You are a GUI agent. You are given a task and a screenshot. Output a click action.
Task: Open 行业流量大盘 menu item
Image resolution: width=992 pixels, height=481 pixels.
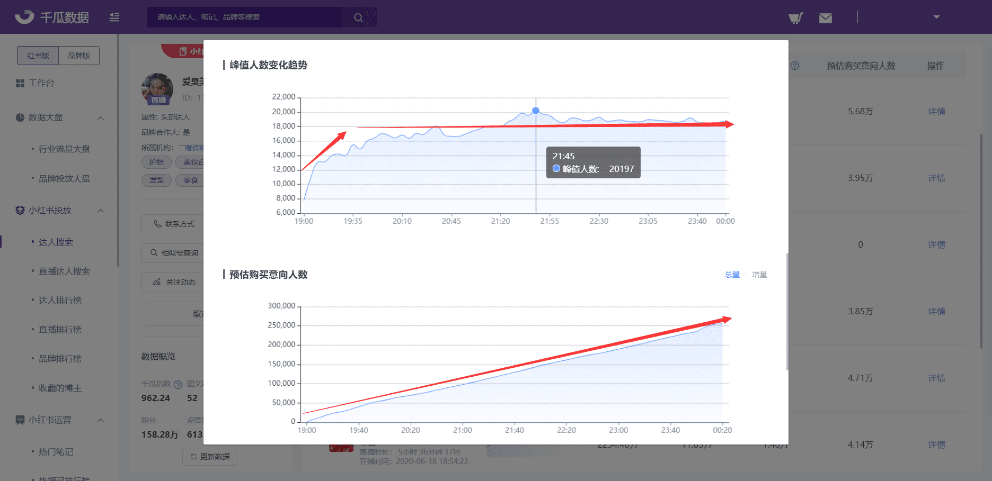pyautogui.click(x=64, y=149)
